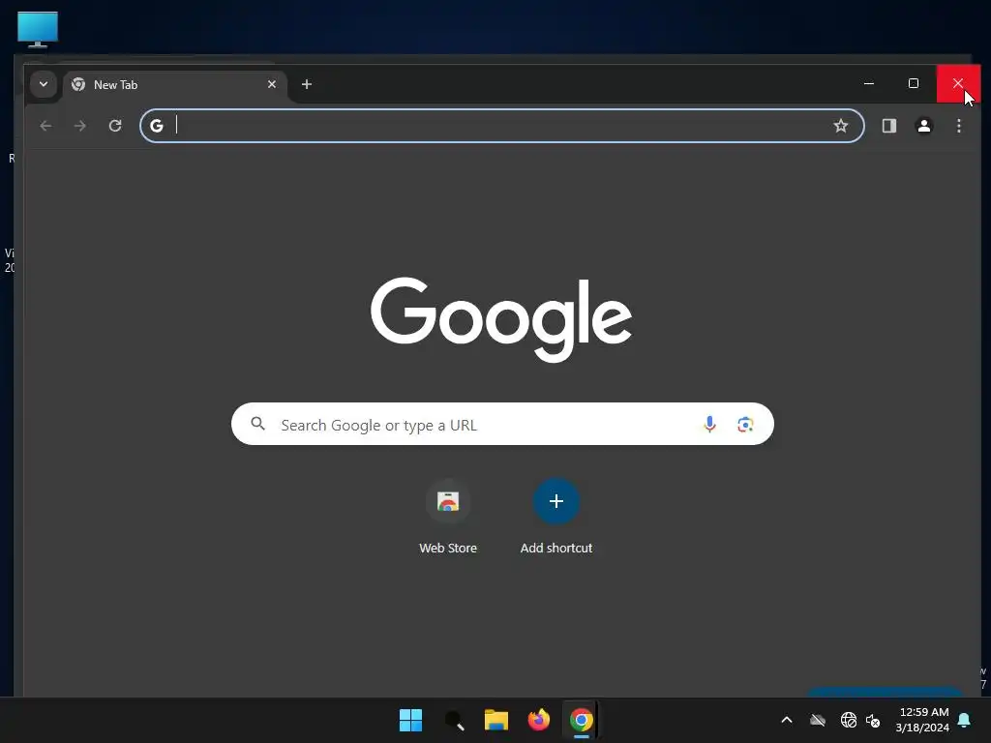Viewport: 991px width, 743px height.
Task: Click the magnifier icon in search box
Action: point(257,424)
